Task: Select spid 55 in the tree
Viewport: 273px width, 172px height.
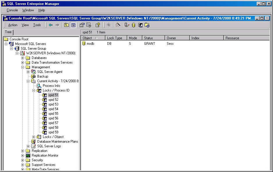Action: (x=53, y=114)
